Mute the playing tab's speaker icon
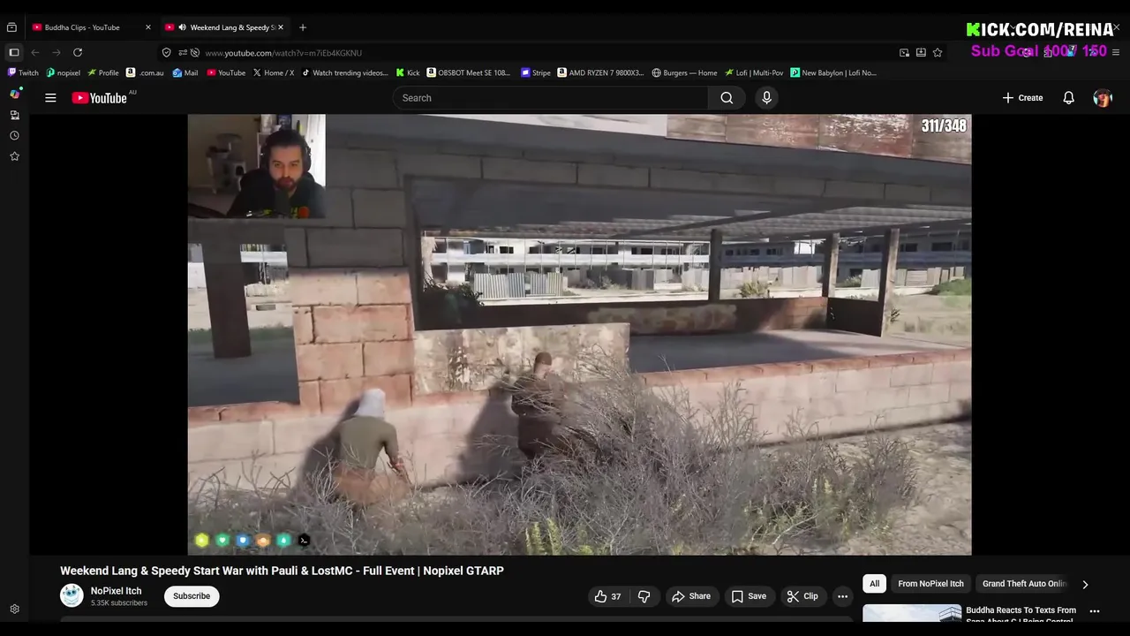 pos(182,27)
